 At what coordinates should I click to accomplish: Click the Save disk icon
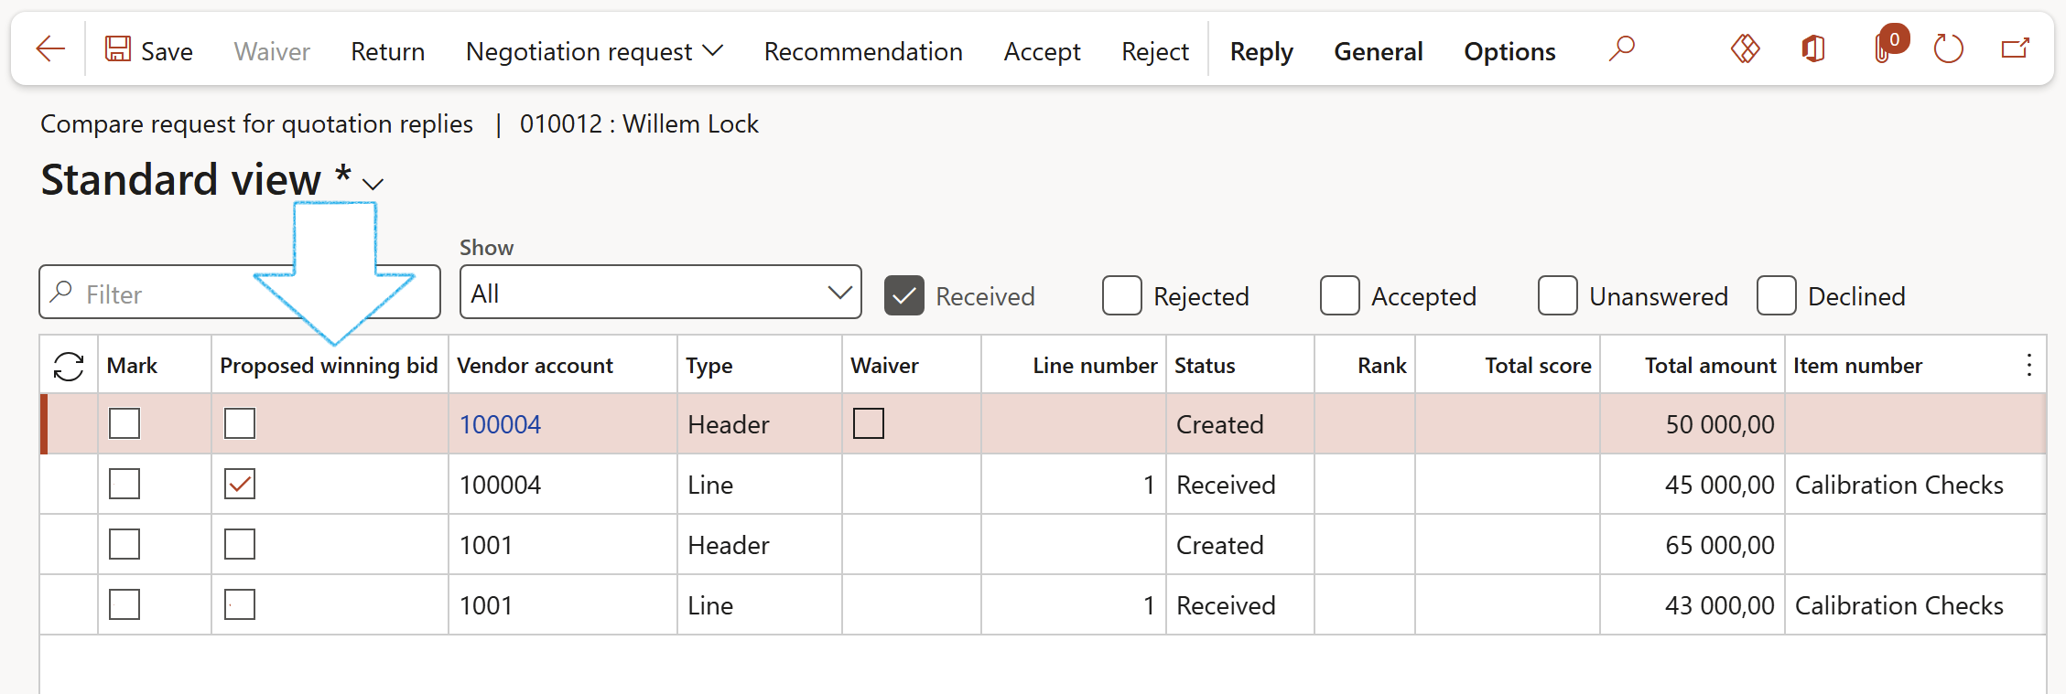118,49
